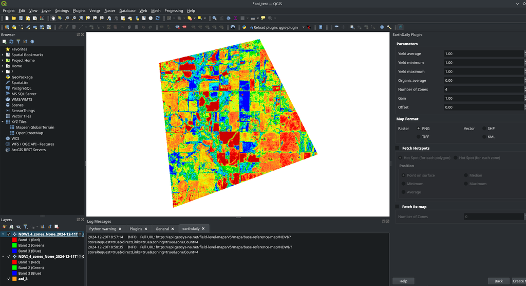Toggle visibility of the aoi_3 layer
The image size is (526, 286).
(x=9, y=279)
